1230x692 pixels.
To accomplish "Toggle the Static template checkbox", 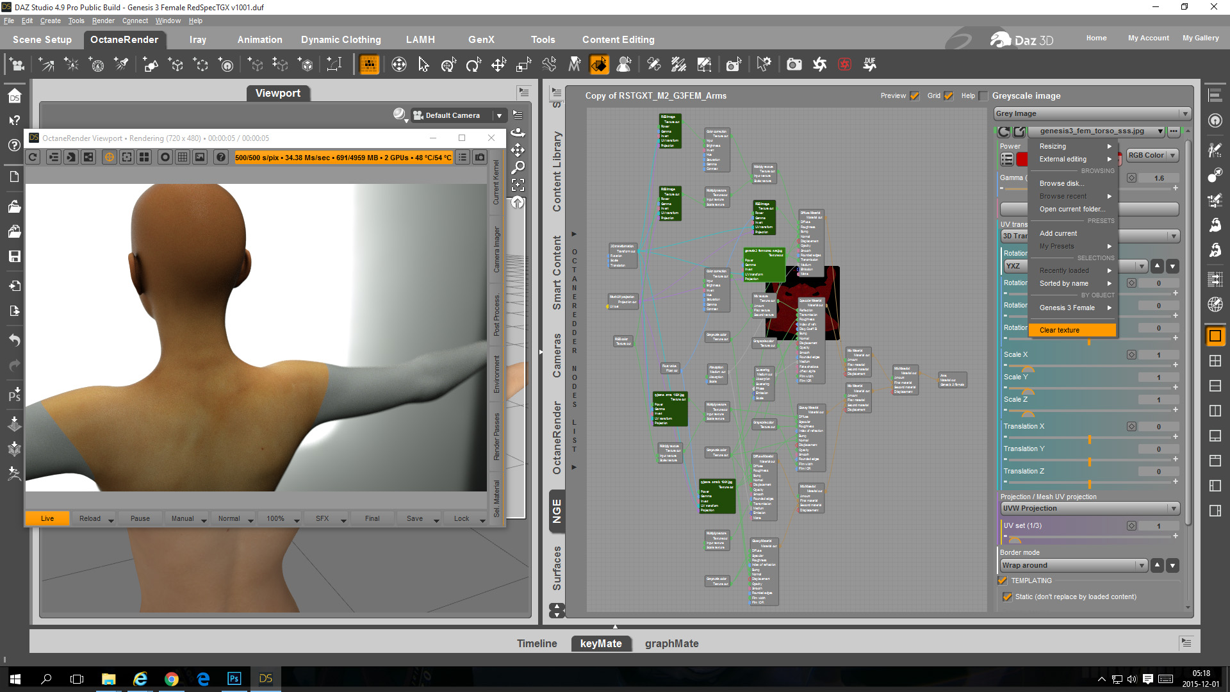I will [x=1007, y=597].
